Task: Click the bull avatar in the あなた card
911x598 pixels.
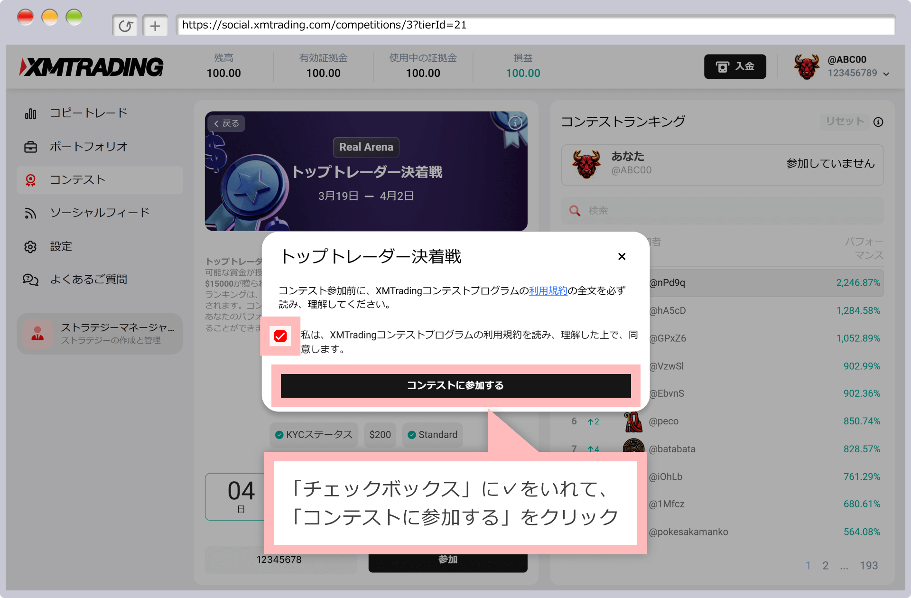Action: click(x=586, y=164)
